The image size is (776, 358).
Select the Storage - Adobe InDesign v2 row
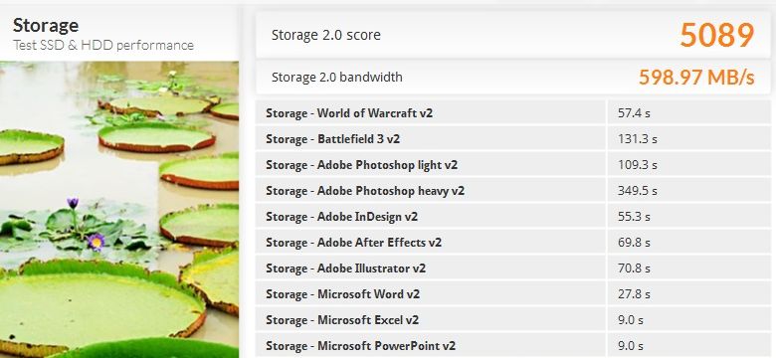[x=513, y=217]
